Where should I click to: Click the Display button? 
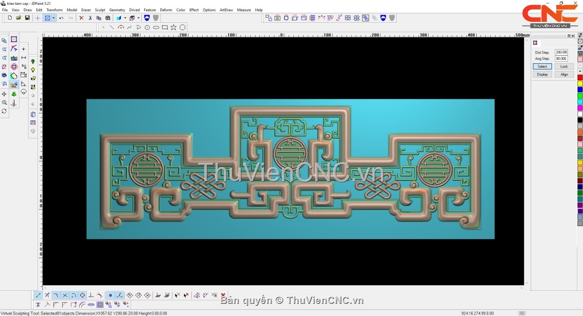pyautogui.click(x=542, y=74)
